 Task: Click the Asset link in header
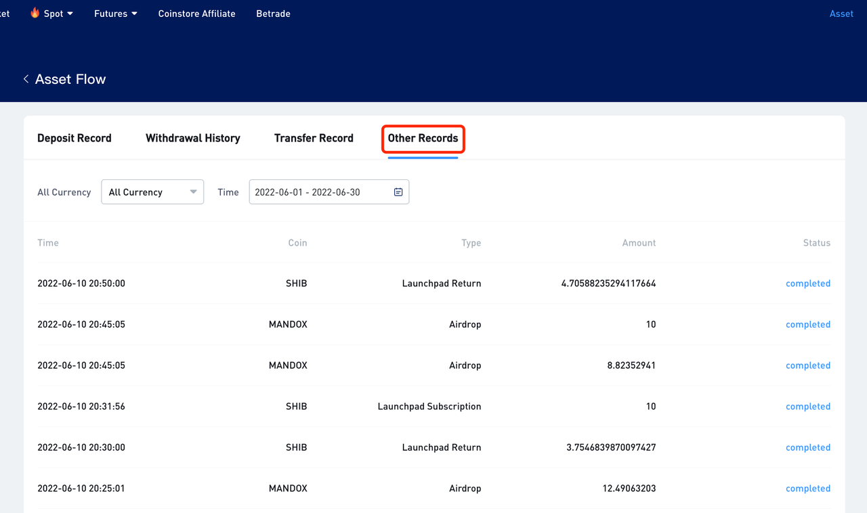(x=841, y=14)
